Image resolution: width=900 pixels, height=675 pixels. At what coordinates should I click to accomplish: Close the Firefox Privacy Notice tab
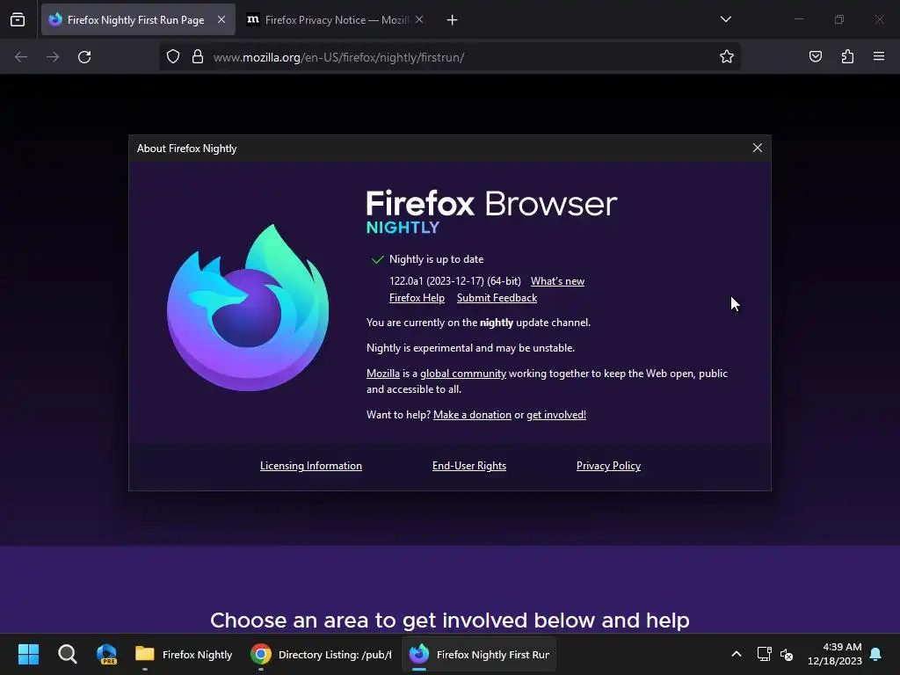(x=419, y=19)
